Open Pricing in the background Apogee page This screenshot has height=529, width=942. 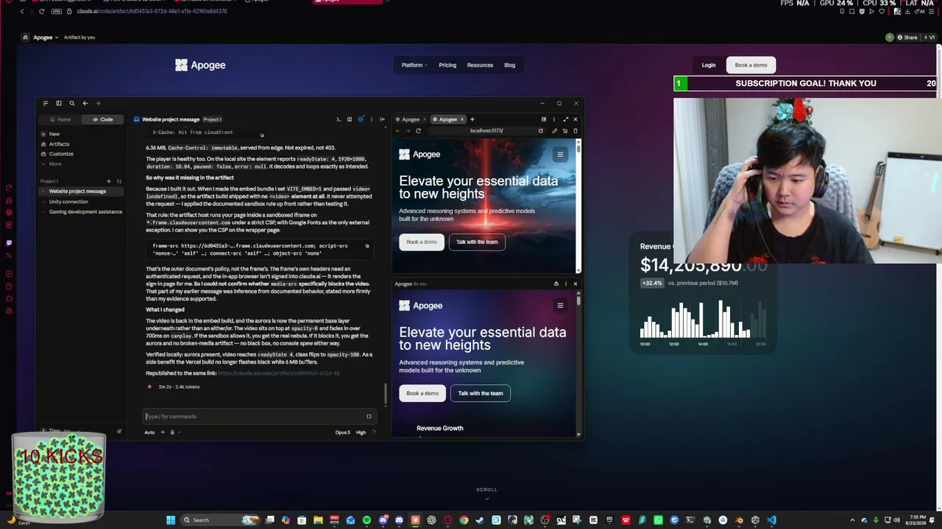[x=447, y=65]
